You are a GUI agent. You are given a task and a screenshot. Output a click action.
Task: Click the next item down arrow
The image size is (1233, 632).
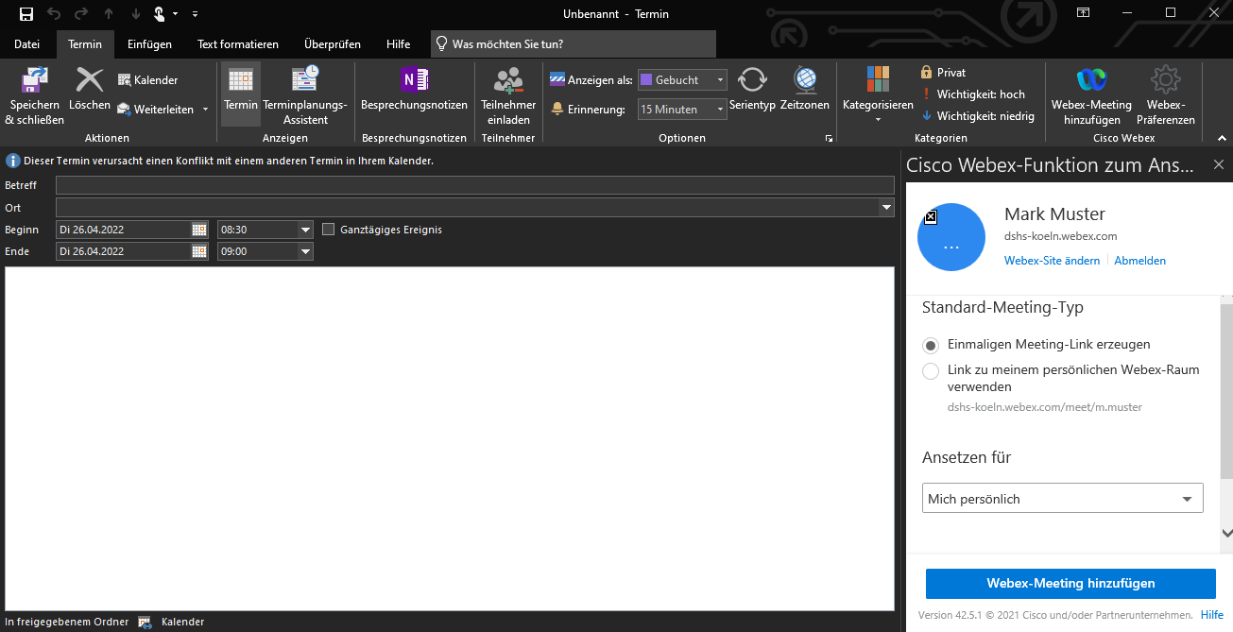[136, 13]
